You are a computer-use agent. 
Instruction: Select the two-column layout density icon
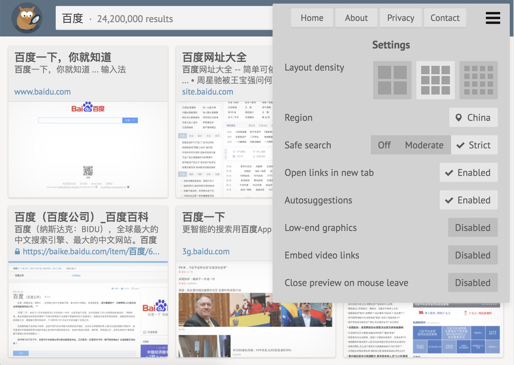[x=392, y=80]
